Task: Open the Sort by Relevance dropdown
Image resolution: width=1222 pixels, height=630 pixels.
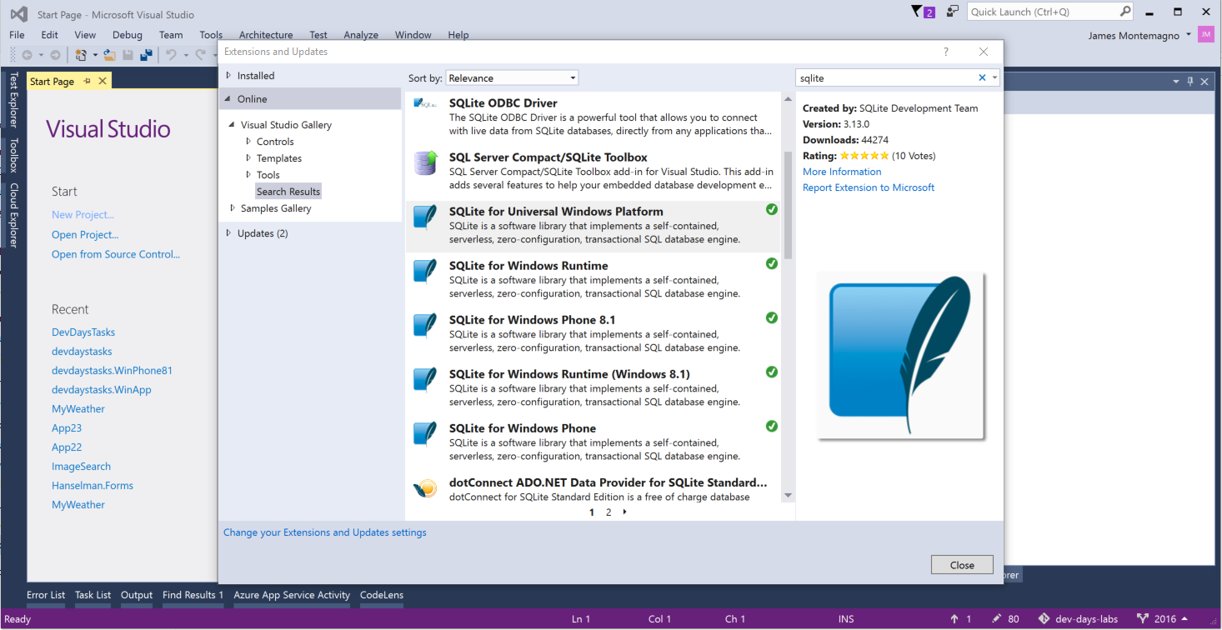Action: pos(512,78)
